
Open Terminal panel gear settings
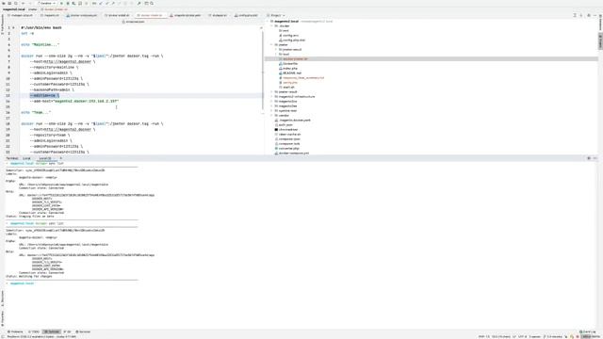pyautogui.click(x=589, y=158)
